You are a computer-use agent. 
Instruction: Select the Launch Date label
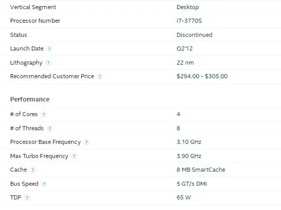click(27, 48)
